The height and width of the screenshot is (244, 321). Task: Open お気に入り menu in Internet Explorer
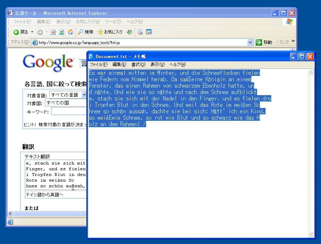(x=88, y=21)
